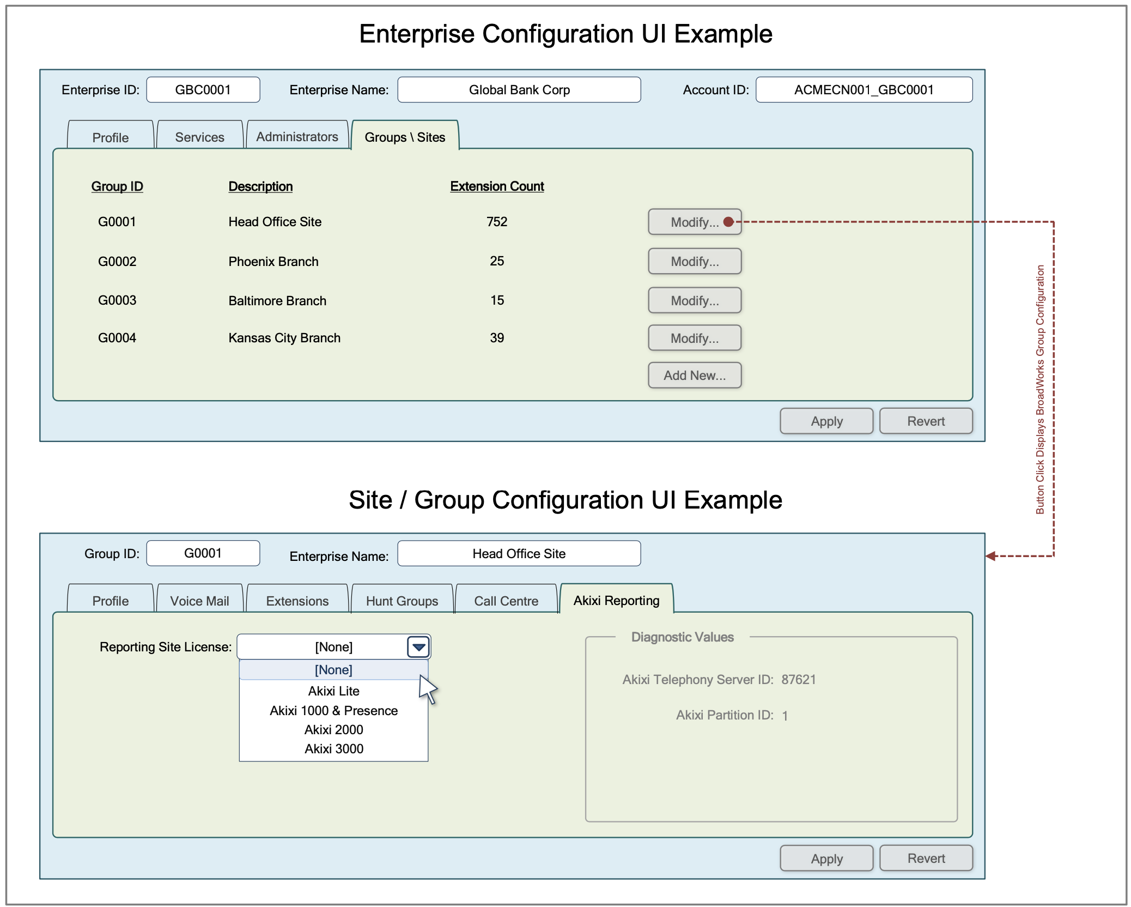This screenshot has width=1131, height=907.
Task: Open Modify for Baltimore Branch
Action: point(694,301)
